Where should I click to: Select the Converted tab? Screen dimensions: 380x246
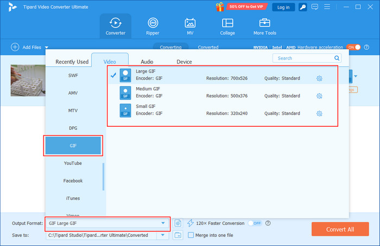click(x=208, y=47)
